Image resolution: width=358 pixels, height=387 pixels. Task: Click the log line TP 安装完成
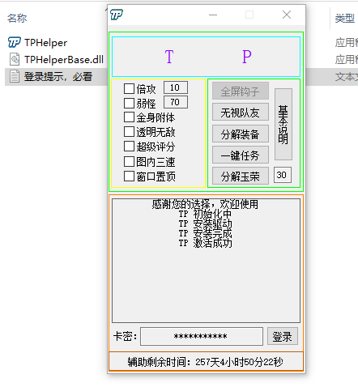205,233
